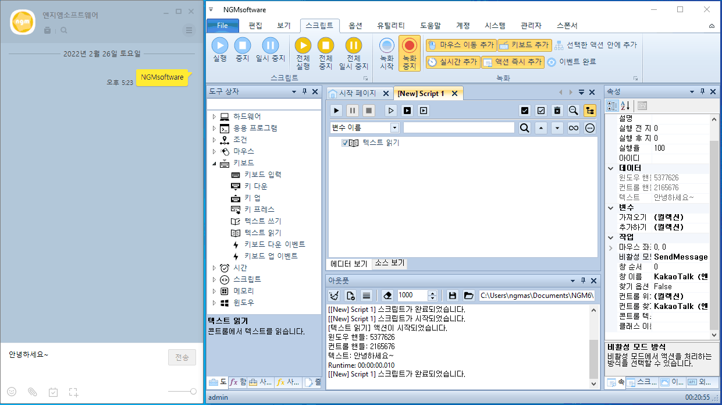Click the eraser icon in output panel
The image size is (722, 405).
click(x=389, y=296)
